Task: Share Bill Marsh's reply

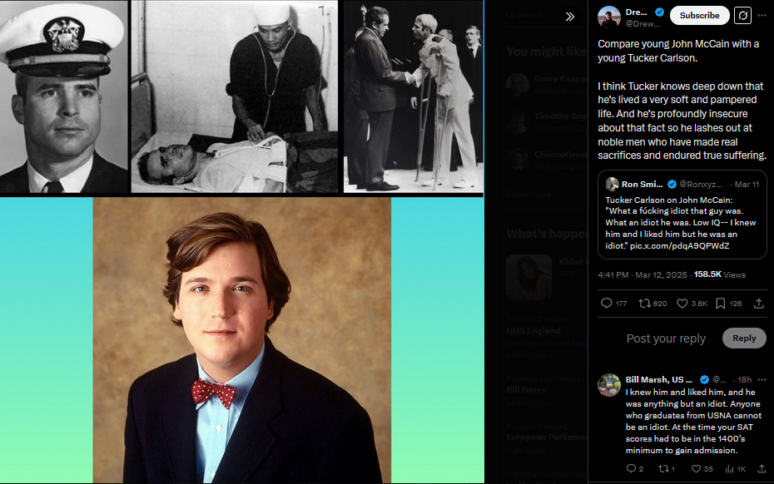Action: 762,469
